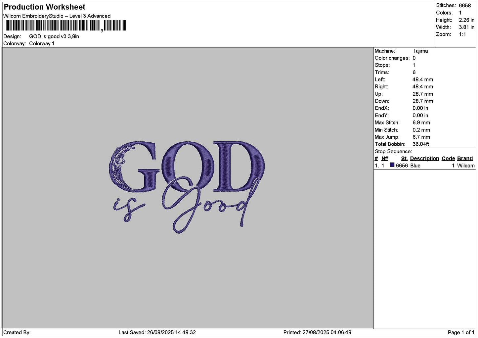This screenshot has height=338, width=478.
Task: Click the 'N#' column header
Action: 385,159
